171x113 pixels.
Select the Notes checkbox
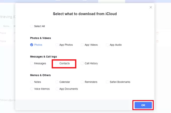pos(32,82)
